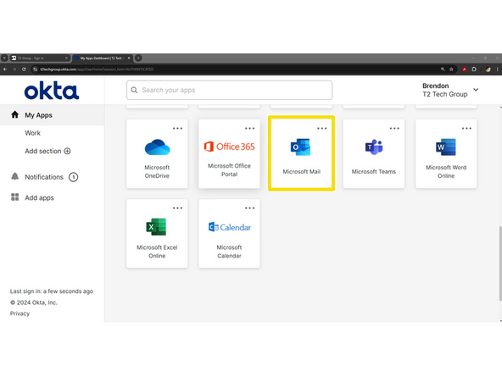Click the Microsoft OneDrive label
Screen dimensions: 502x376
click(157, 172)
